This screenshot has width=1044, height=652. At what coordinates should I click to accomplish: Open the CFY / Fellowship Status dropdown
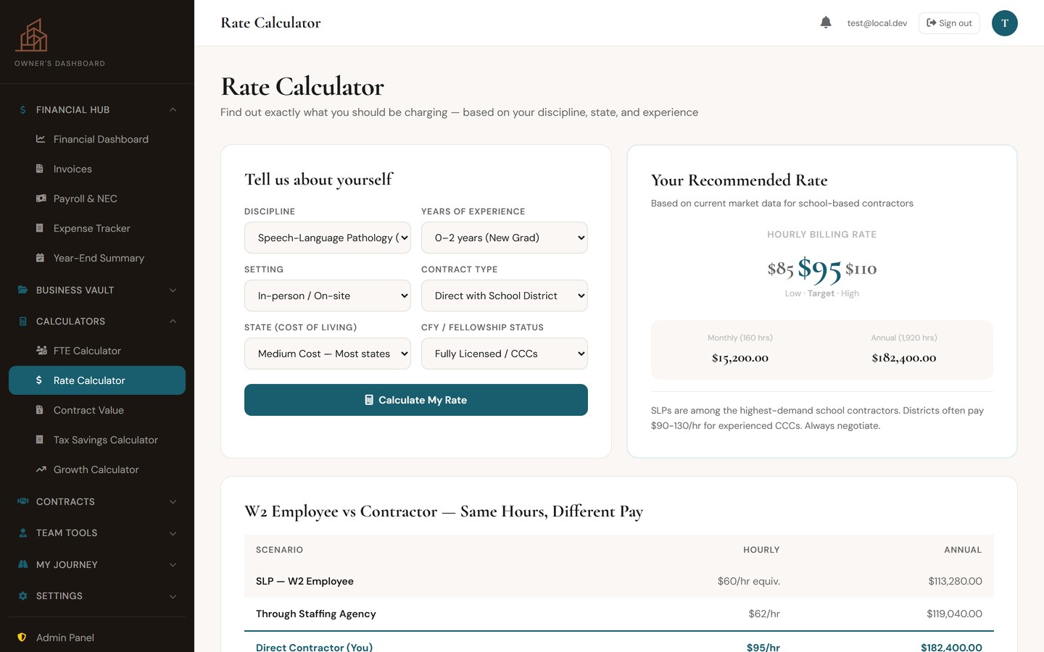coord(505,354)
